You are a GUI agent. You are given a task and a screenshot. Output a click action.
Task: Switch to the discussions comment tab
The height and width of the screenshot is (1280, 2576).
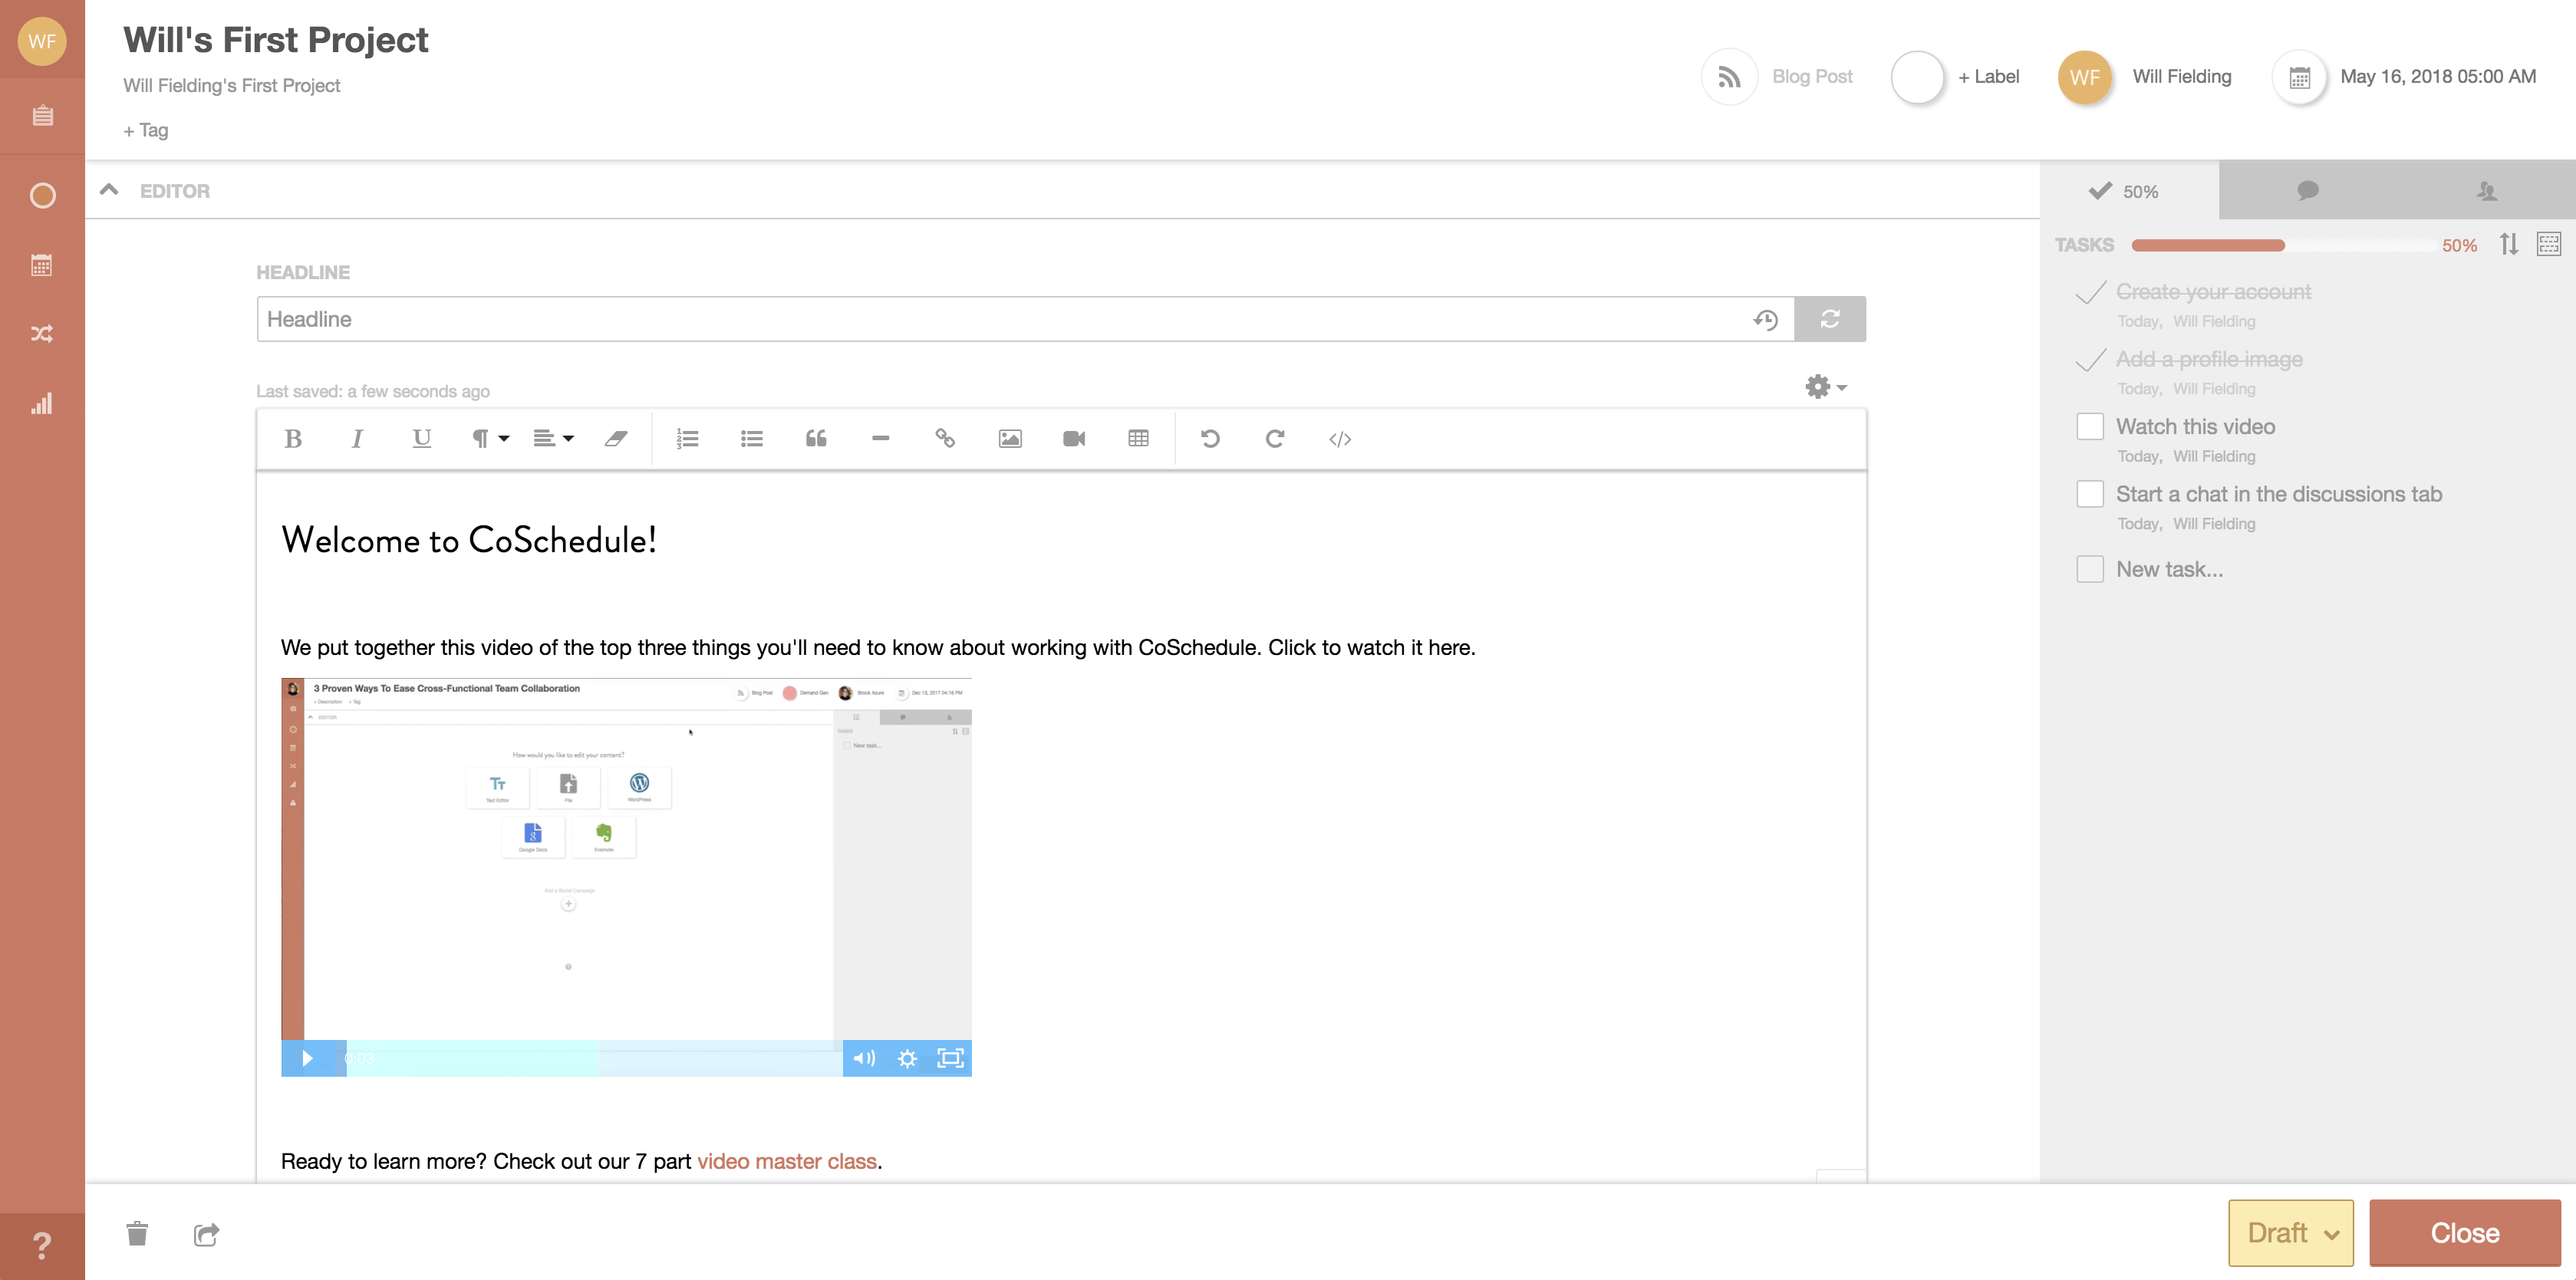pos(2307,190)
